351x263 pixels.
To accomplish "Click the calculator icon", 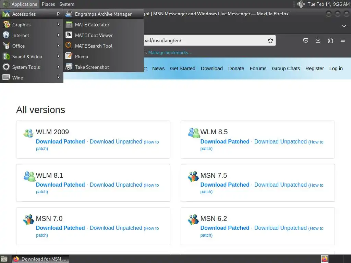I will pos(69,25).
